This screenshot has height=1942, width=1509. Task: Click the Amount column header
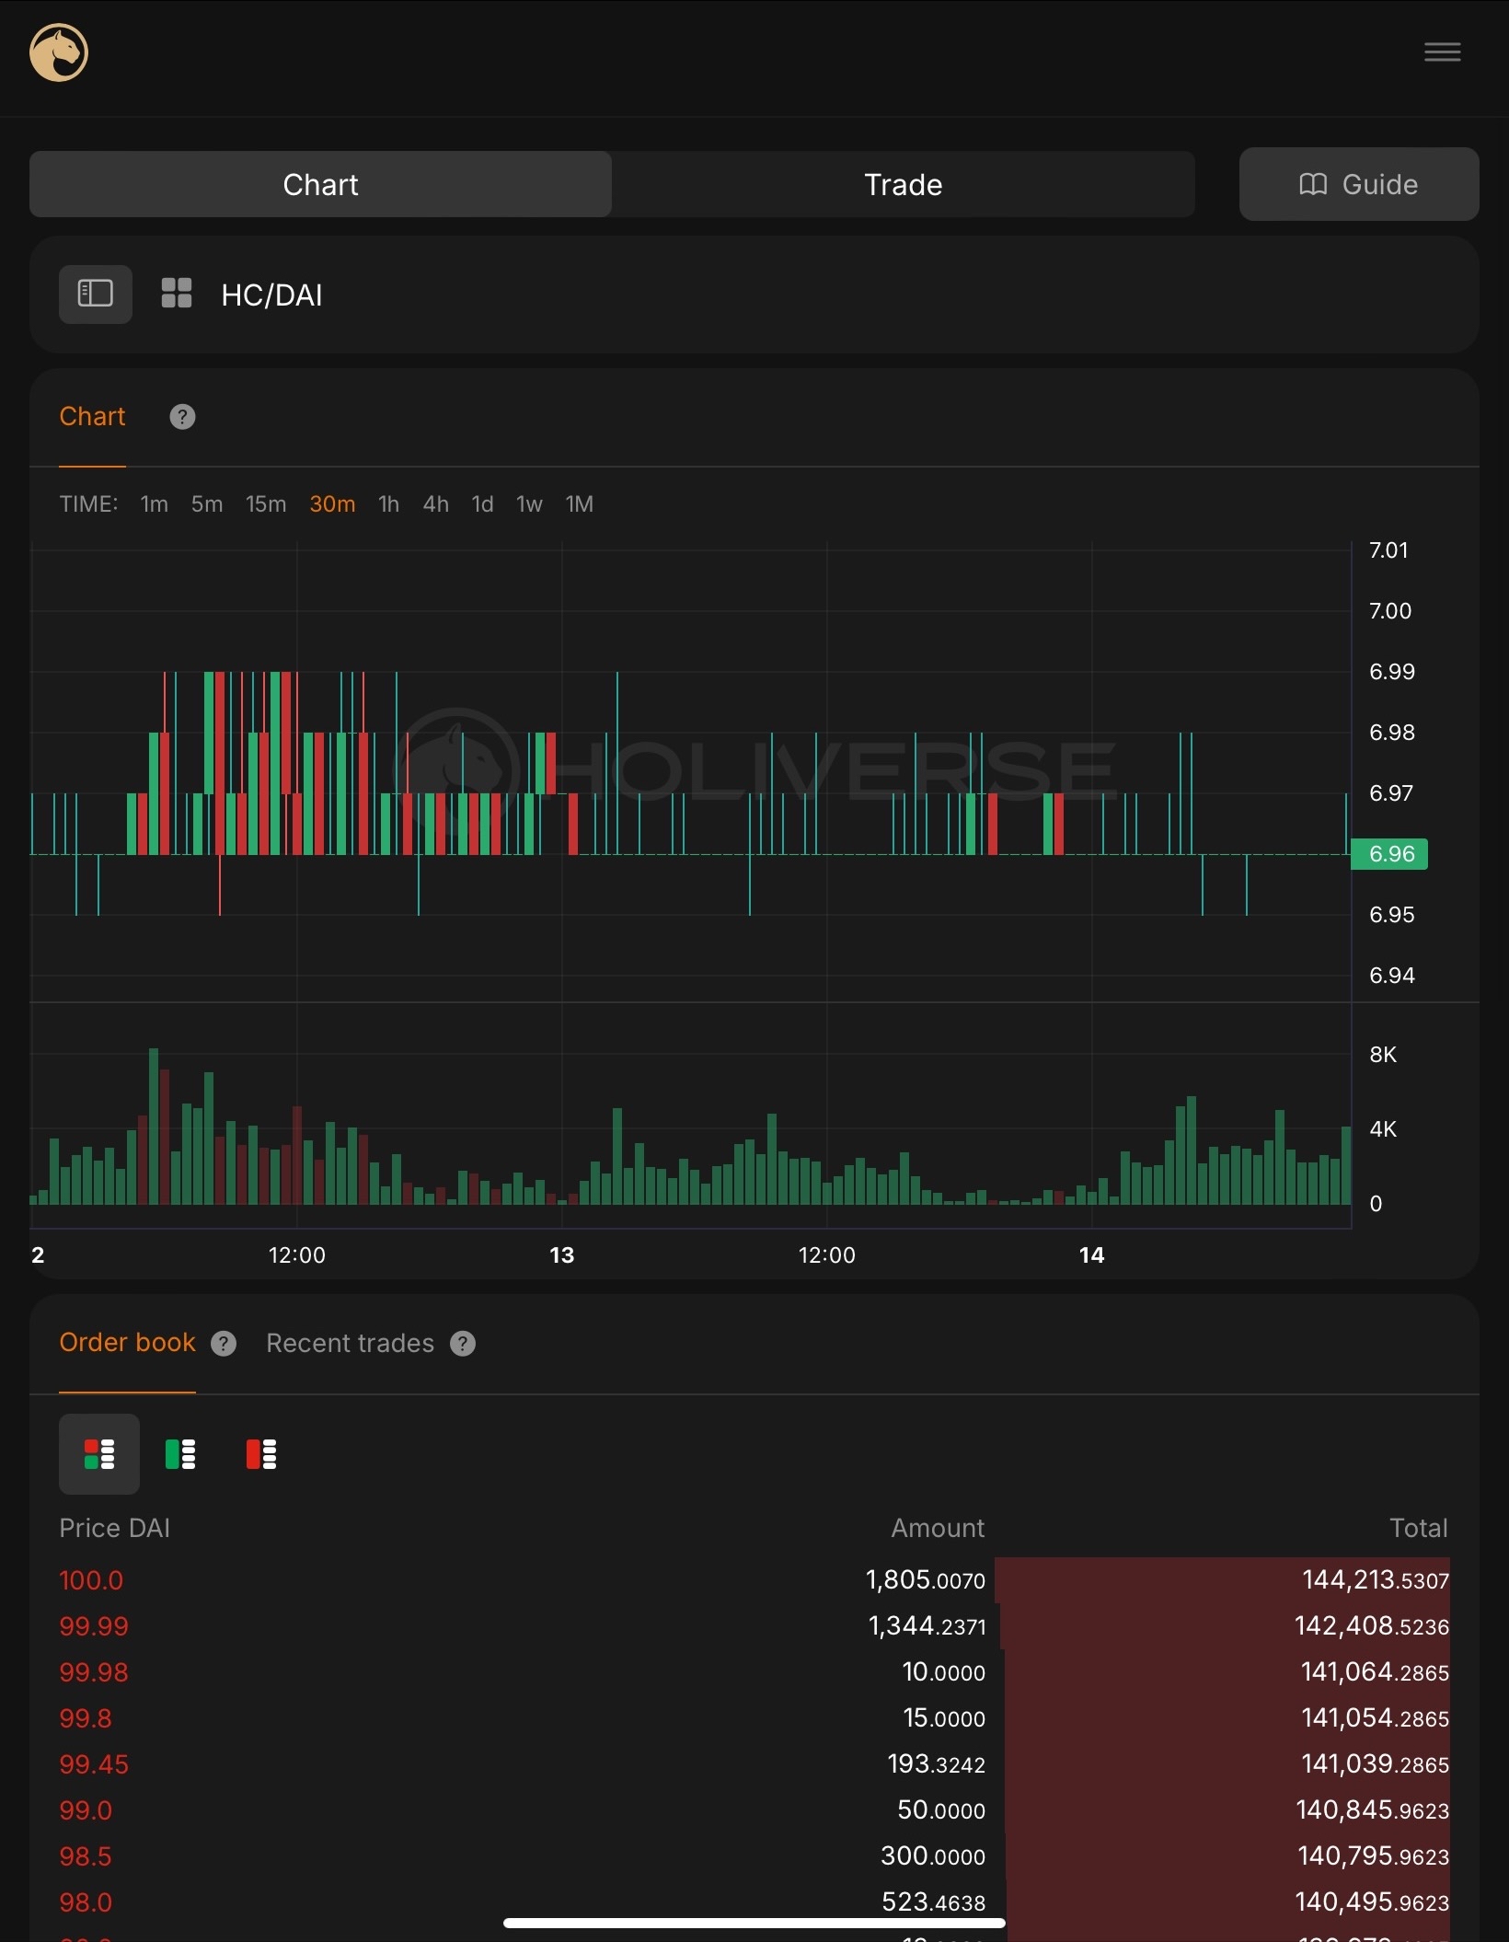pos(938,1528)
